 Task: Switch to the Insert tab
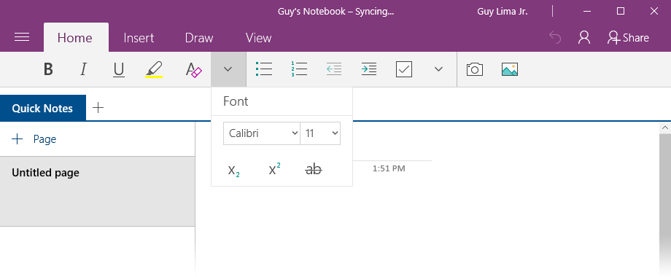139,38
